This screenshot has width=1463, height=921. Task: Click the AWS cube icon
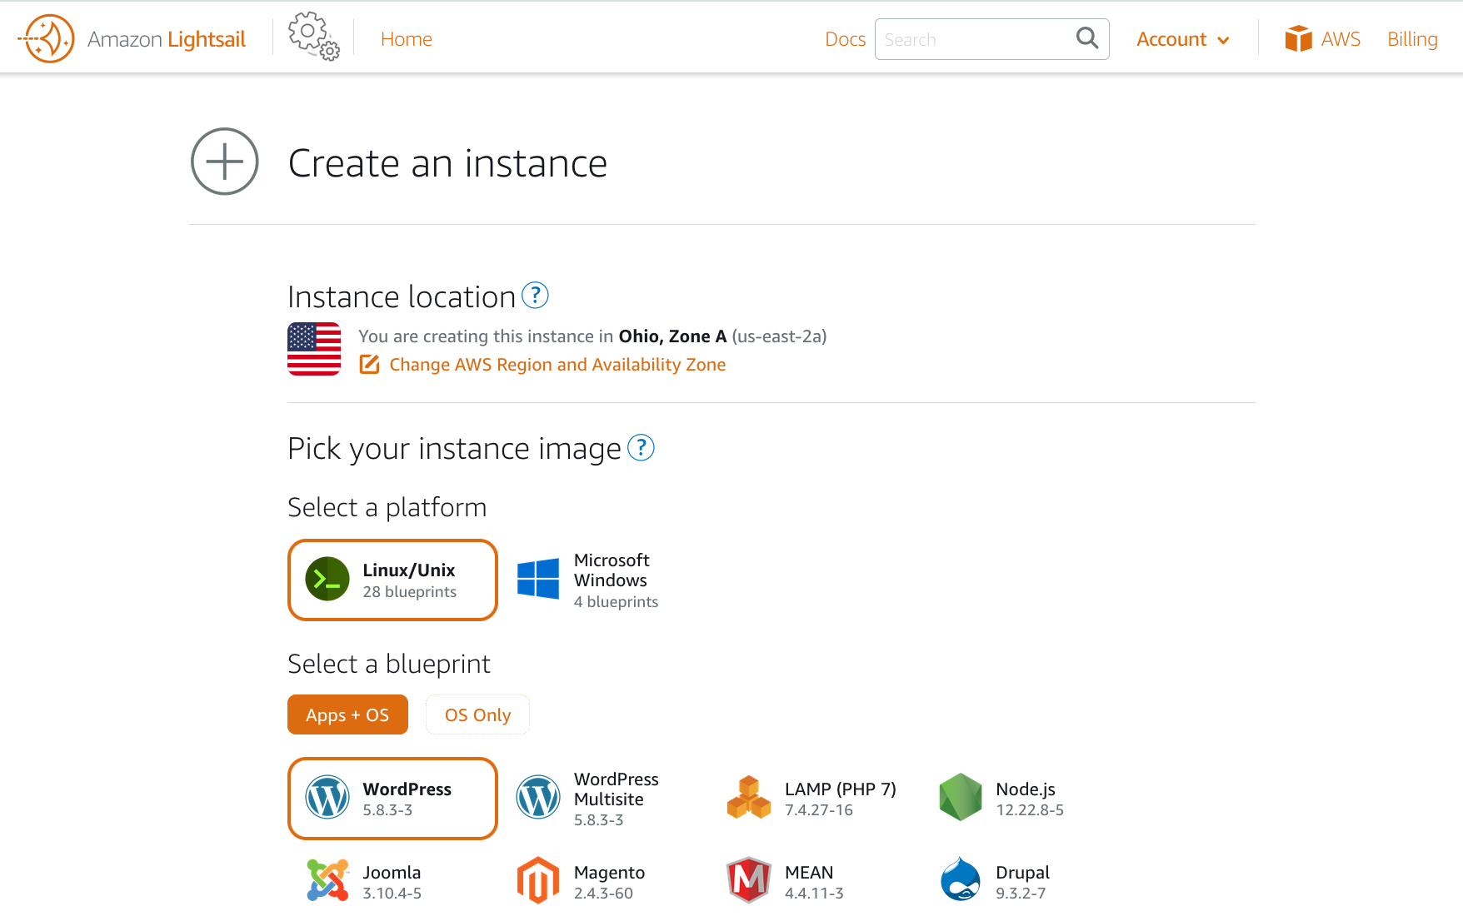(x=1298, y=38)
